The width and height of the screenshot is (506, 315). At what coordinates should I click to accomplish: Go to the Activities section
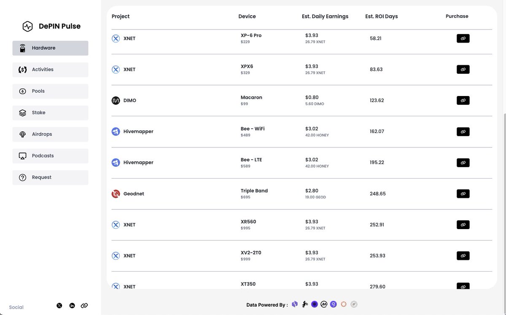(50, 69)
